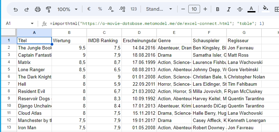Open the Name box dropdown arrow
Viewport: 279px width, 132px height.
pos(32,23)
